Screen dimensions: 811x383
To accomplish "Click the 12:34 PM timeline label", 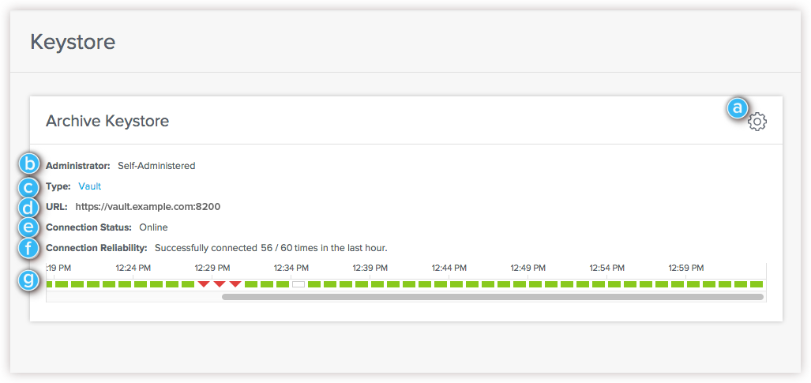I will (291, 268).
